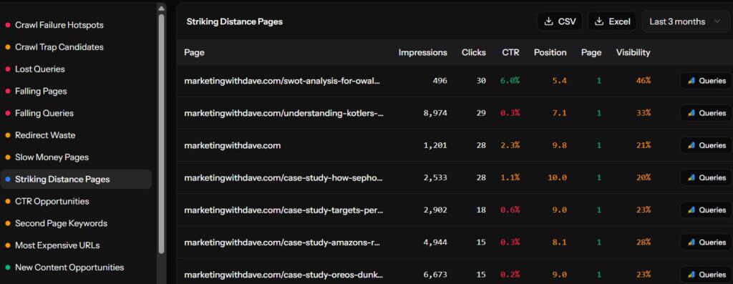
Task: Show Queries for swot-analysis-for-owal page
Action: click(706, 81)
